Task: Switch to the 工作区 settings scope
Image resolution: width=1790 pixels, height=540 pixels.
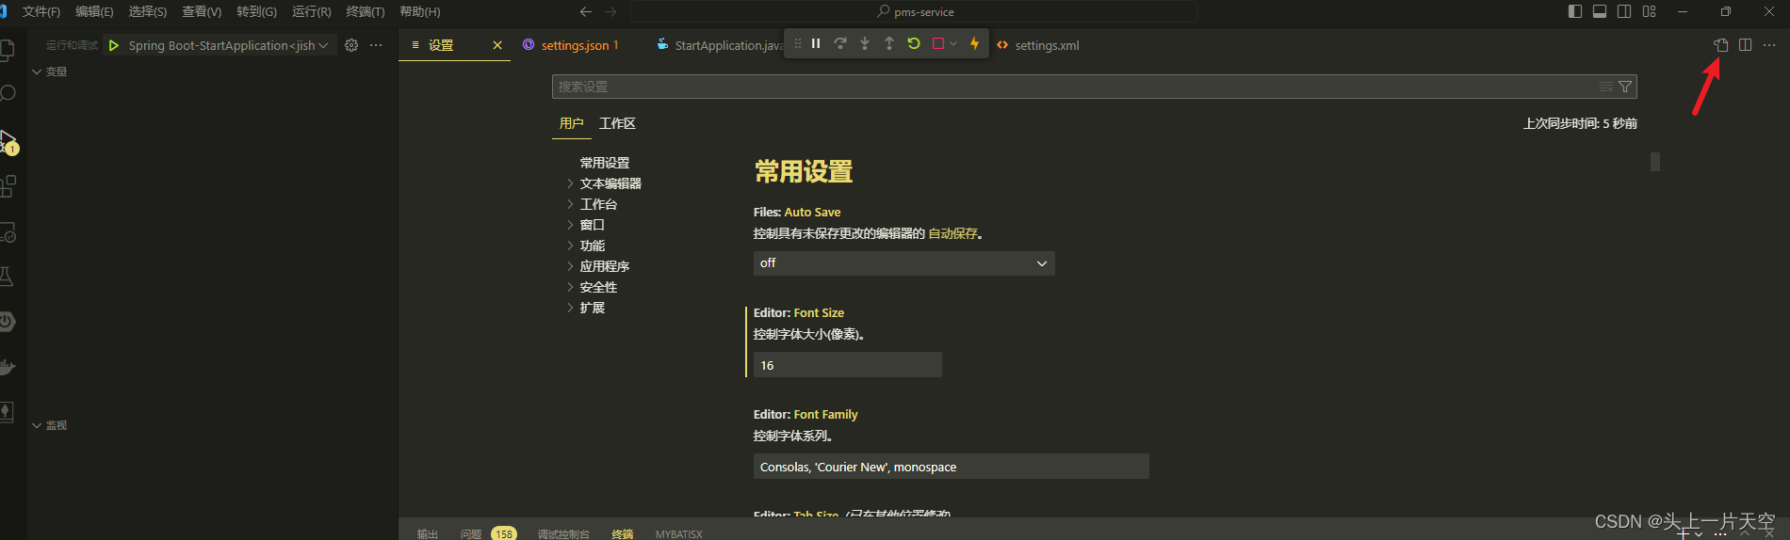Action: point(617,123)
